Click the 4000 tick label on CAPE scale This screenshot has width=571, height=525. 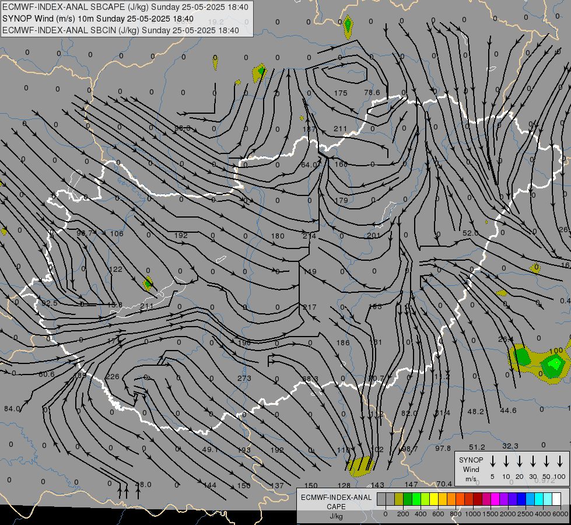click(x=542, y=514)
